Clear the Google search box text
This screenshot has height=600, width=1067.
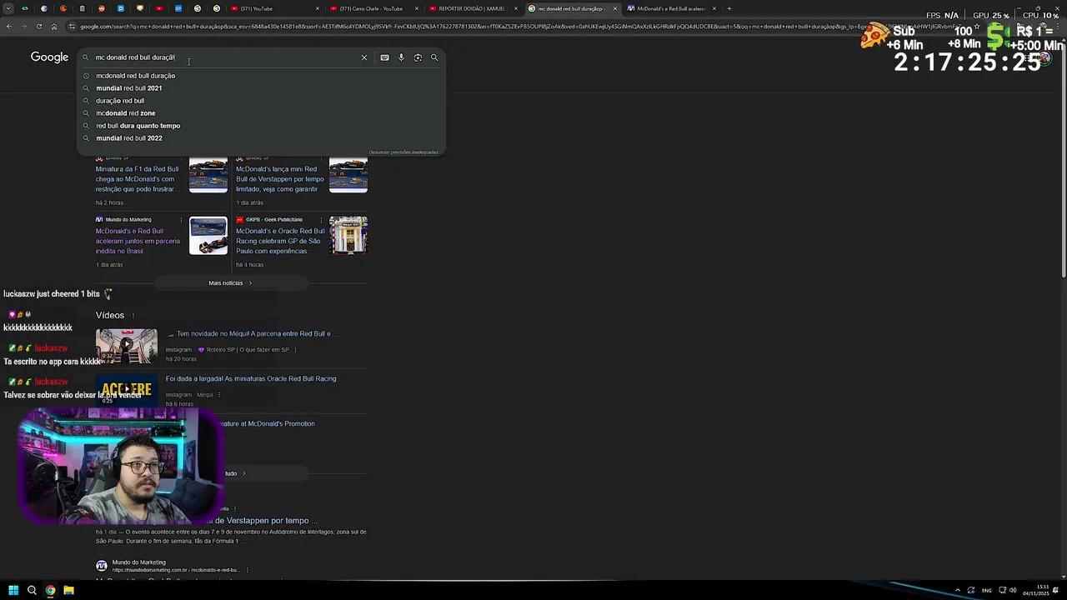click(363, 57)
